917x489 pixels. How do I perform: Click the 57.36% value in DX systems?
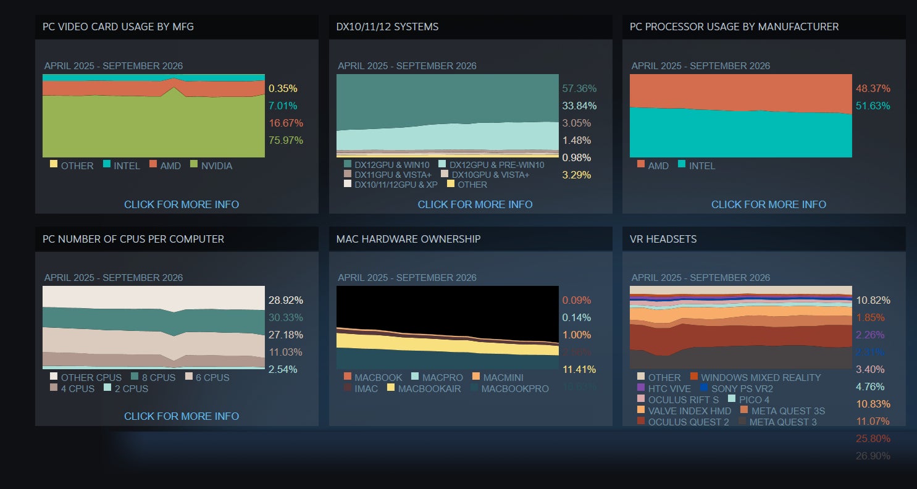click(579, 88)
